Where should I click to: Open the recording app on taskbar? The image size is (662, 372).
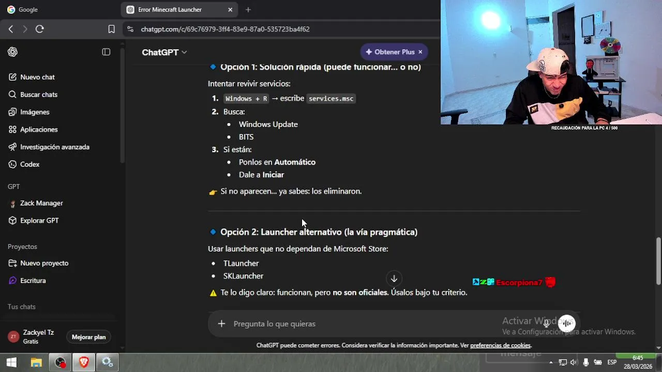click(x=60, y=363)
